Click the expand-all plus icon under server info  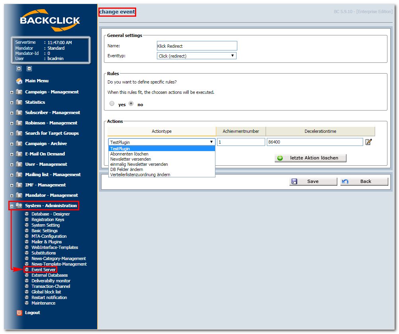tap(19, 69)
